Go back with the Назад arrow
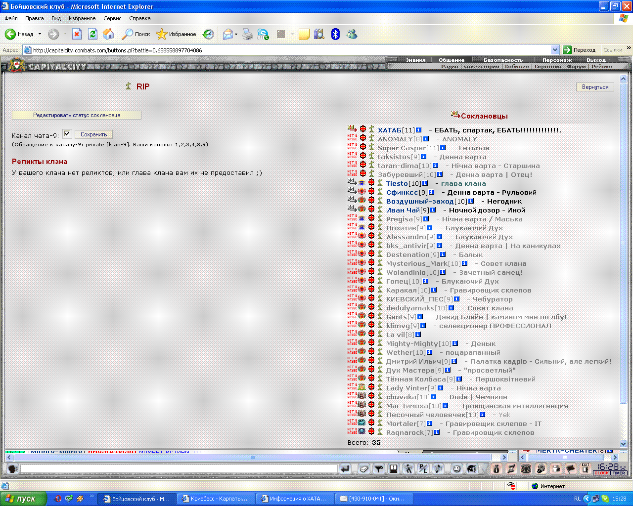 point(19,34)
